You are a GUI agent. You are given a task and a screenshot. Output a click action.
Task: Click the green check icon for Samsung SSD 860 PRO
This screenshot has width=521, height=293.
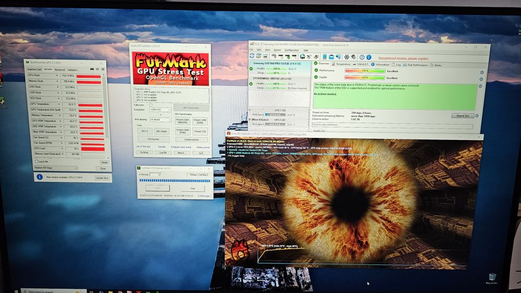[251, 69]
